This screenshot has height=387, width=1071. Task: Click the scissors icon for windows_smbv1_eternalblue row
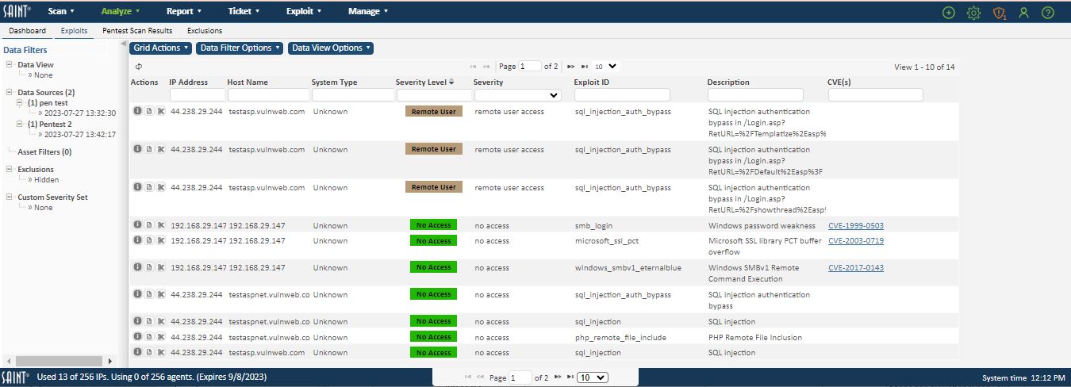[160, 267]
